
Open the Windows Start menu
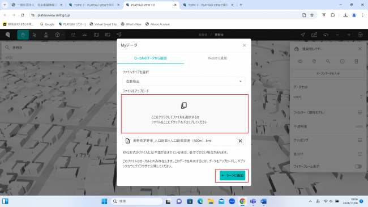coord(104,201)
